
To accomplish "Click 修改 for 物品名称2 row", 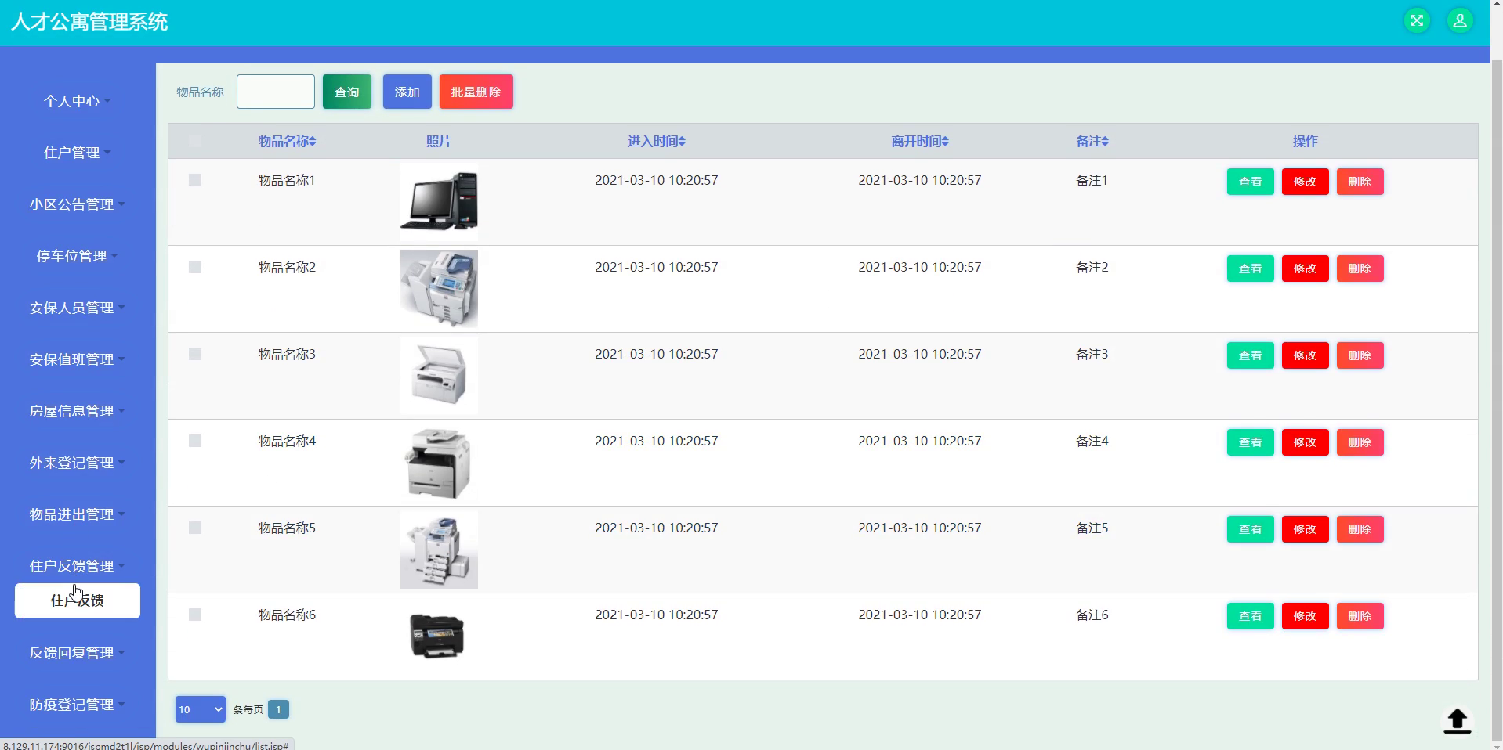I will [1306, 269].
